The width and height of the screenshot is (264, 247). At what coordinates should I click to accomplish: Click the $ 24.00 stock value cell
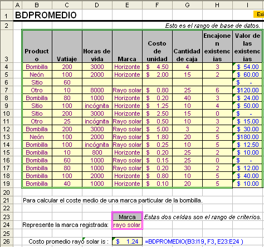(x=247, y=98)
